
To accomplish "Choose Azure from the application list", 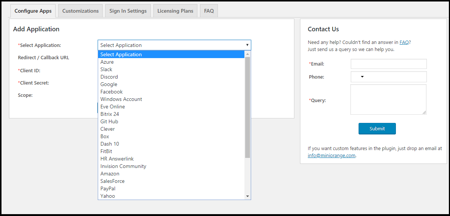I will (107, 62).
